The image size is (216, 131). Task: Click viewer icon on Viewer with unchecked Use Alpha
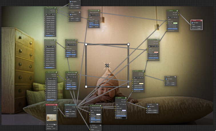[100, 125]
